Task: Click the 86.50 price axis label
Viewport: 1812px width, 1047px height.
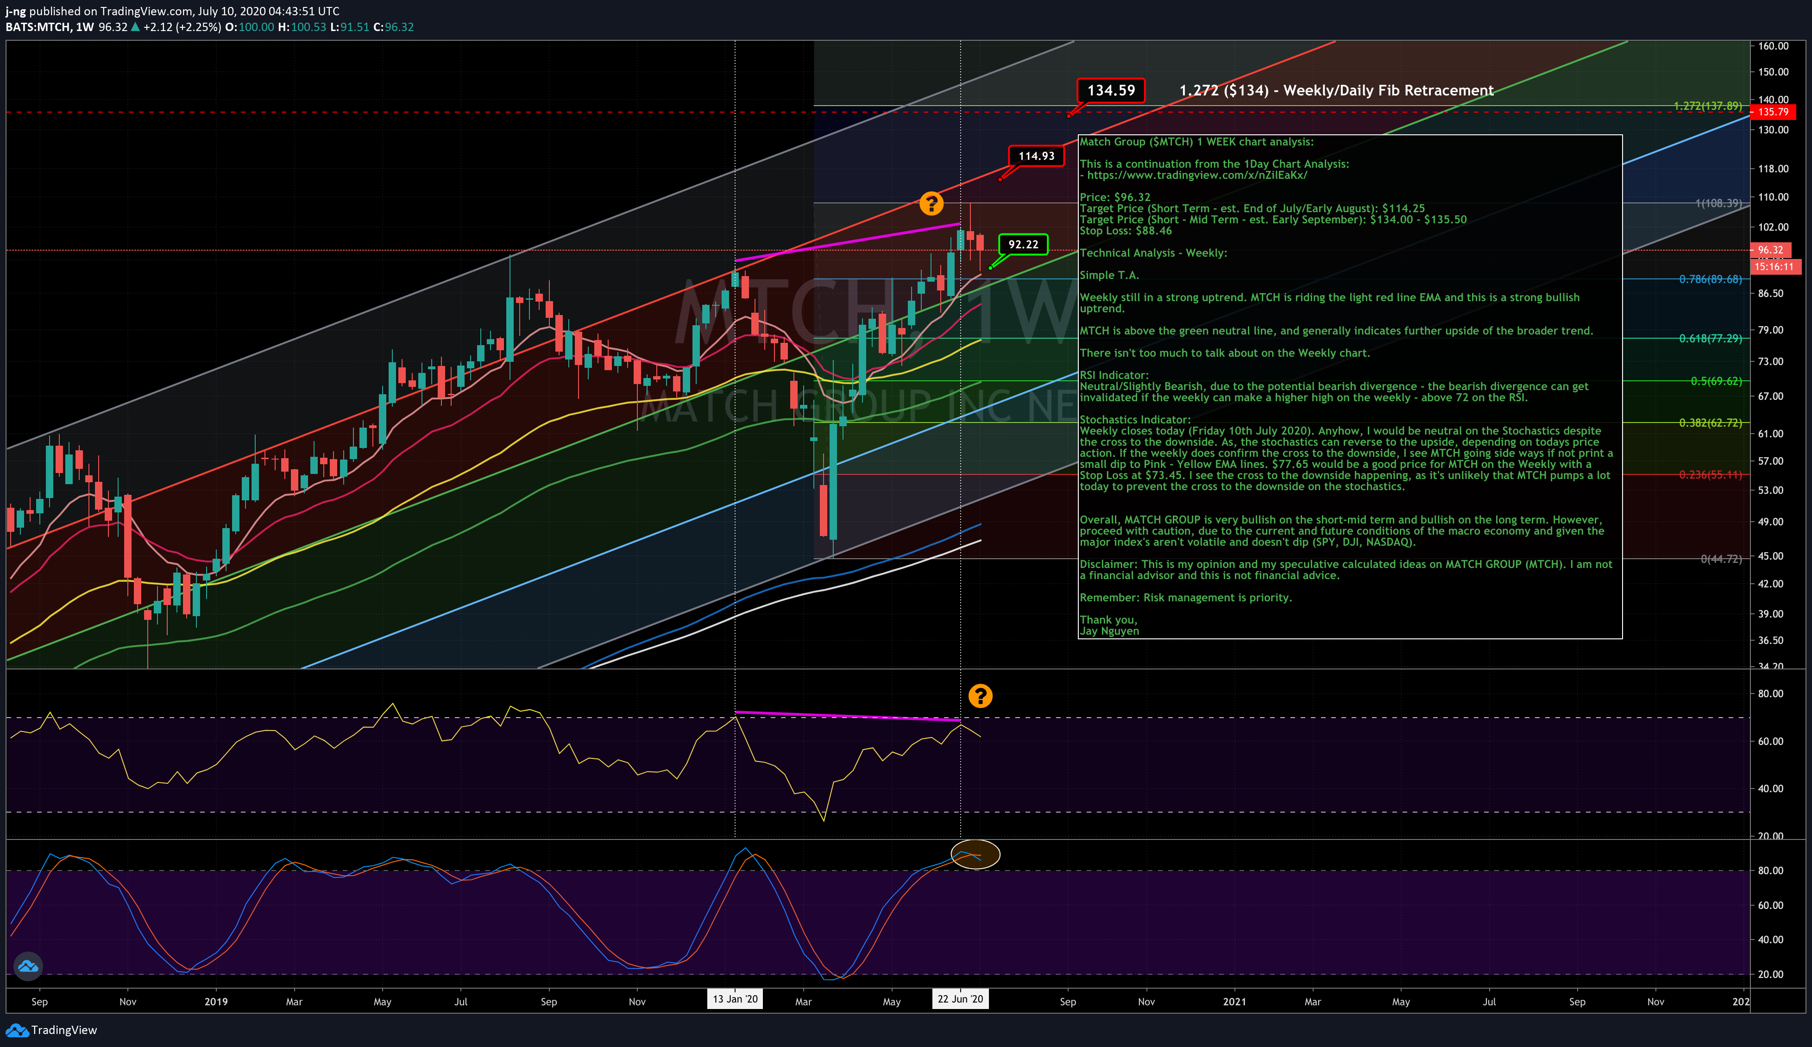Action: (x=1770, y=293)
